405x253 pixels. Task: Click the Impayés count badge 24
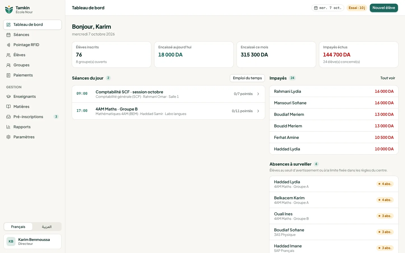(292, 78)
